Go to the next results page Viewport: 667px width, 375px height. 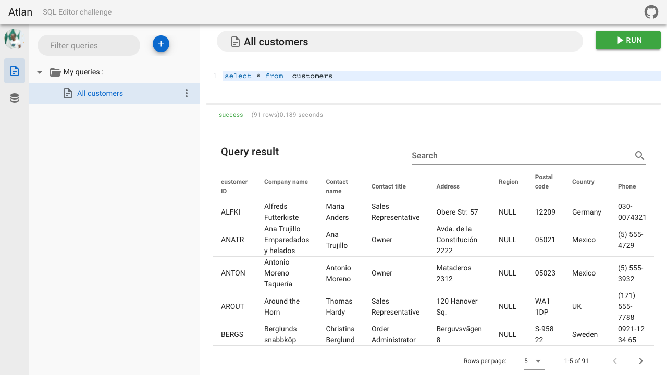(641, 360)
